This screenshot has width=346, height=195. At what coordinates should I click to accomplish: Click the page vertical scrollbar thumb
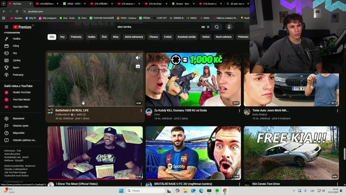coord(344,154)
